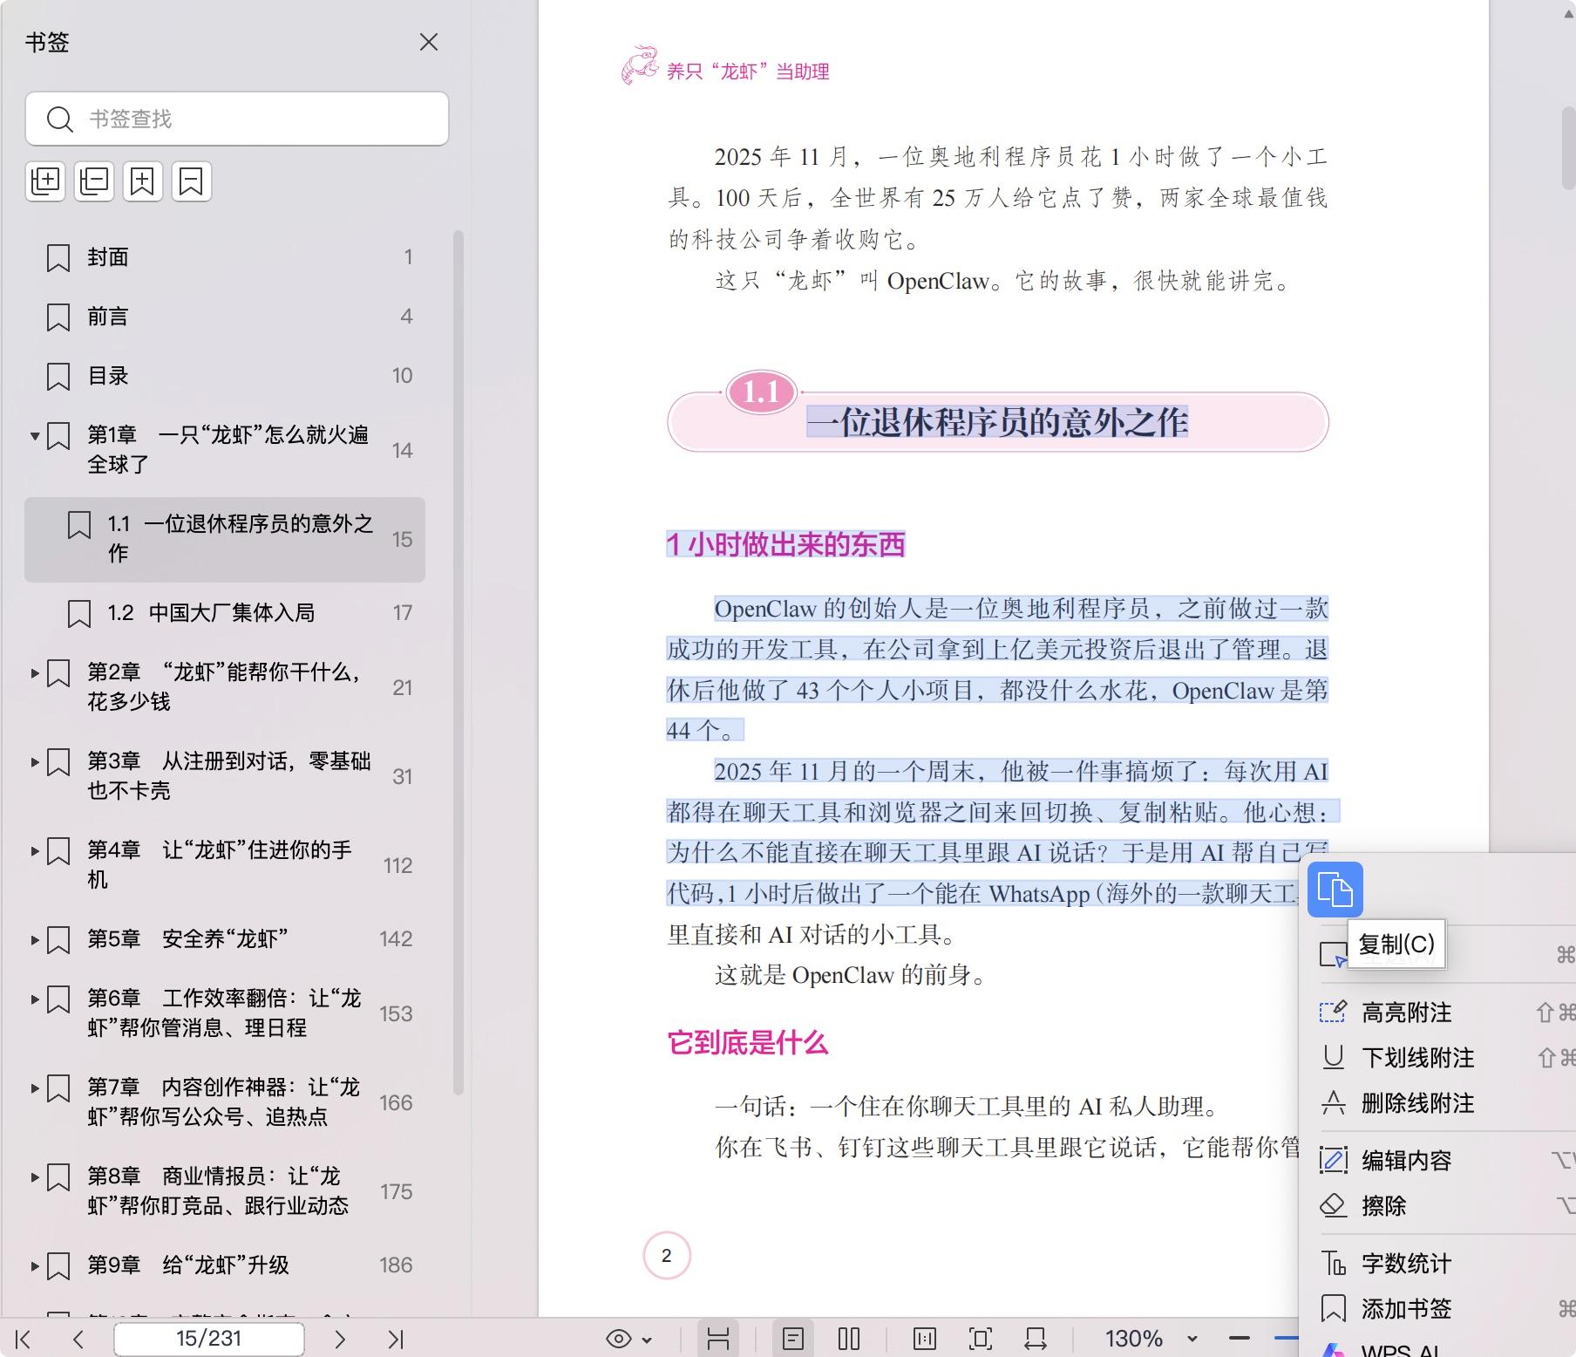Expand the 第9章 给"龙虾"升级 bookmark
This screenshot has height=1357, width=1576.
tap(35, 1266)
